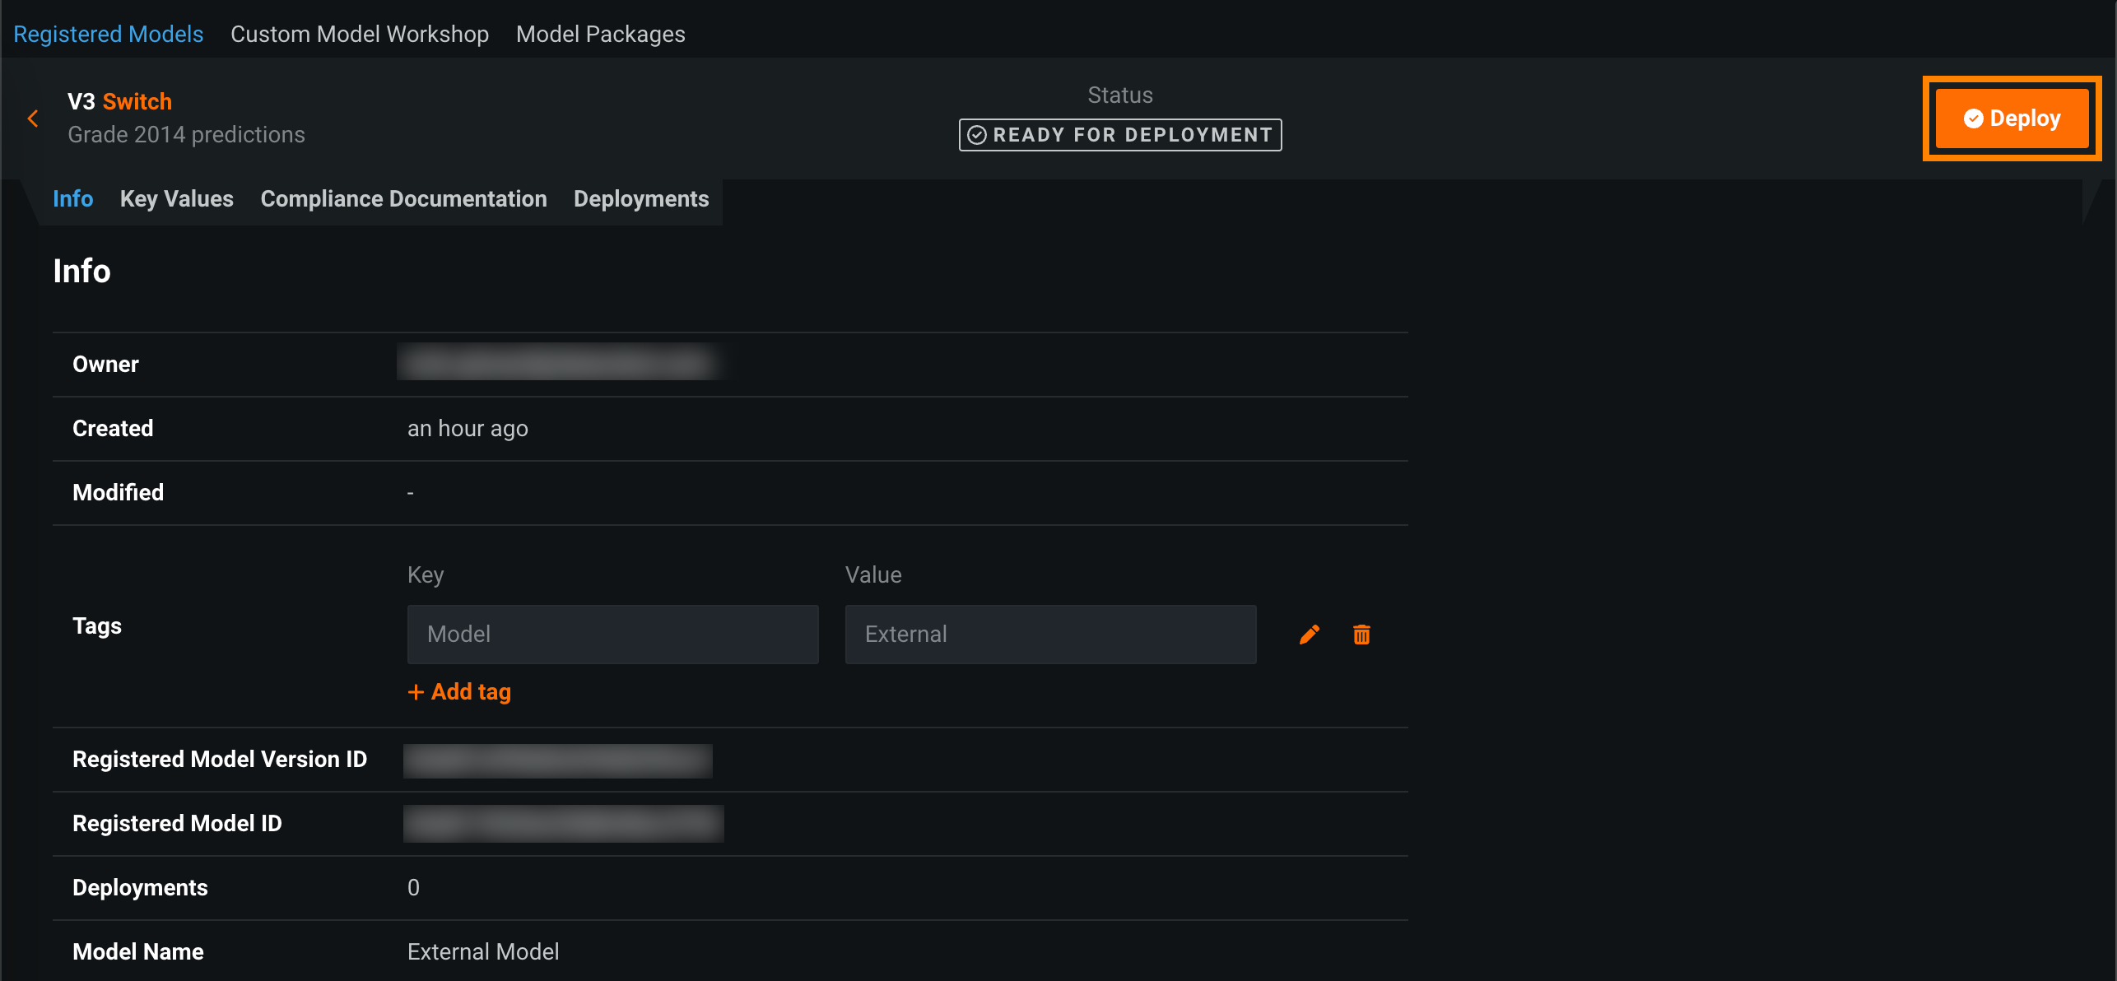Select the Info tab
Viewport: 2117px width, 981px height.
coord(72,199)
